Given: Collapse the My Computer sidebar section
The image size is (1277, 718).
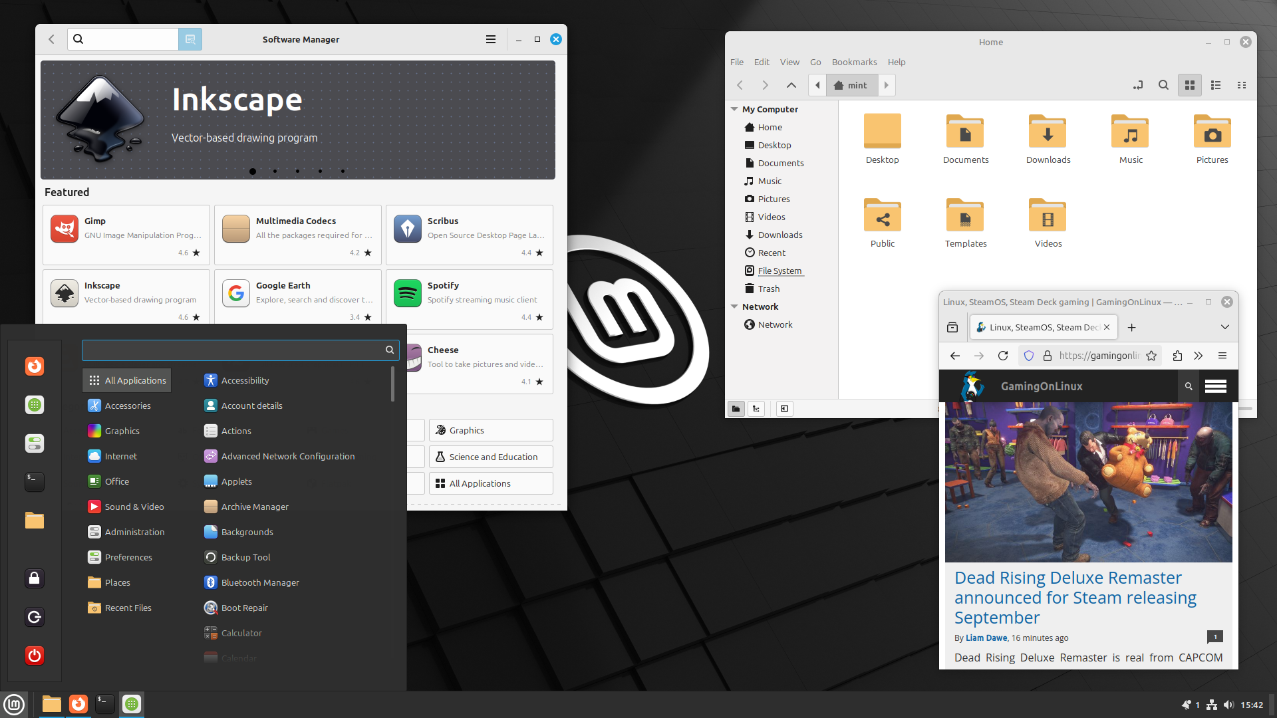Looking at the screenshot, I should 734,109.
